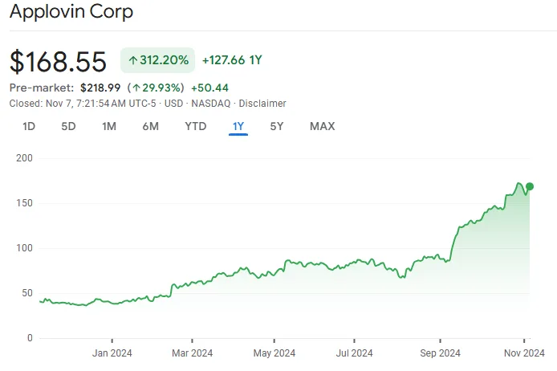Select the active 1Y range tab

click(x=238, y=126)
